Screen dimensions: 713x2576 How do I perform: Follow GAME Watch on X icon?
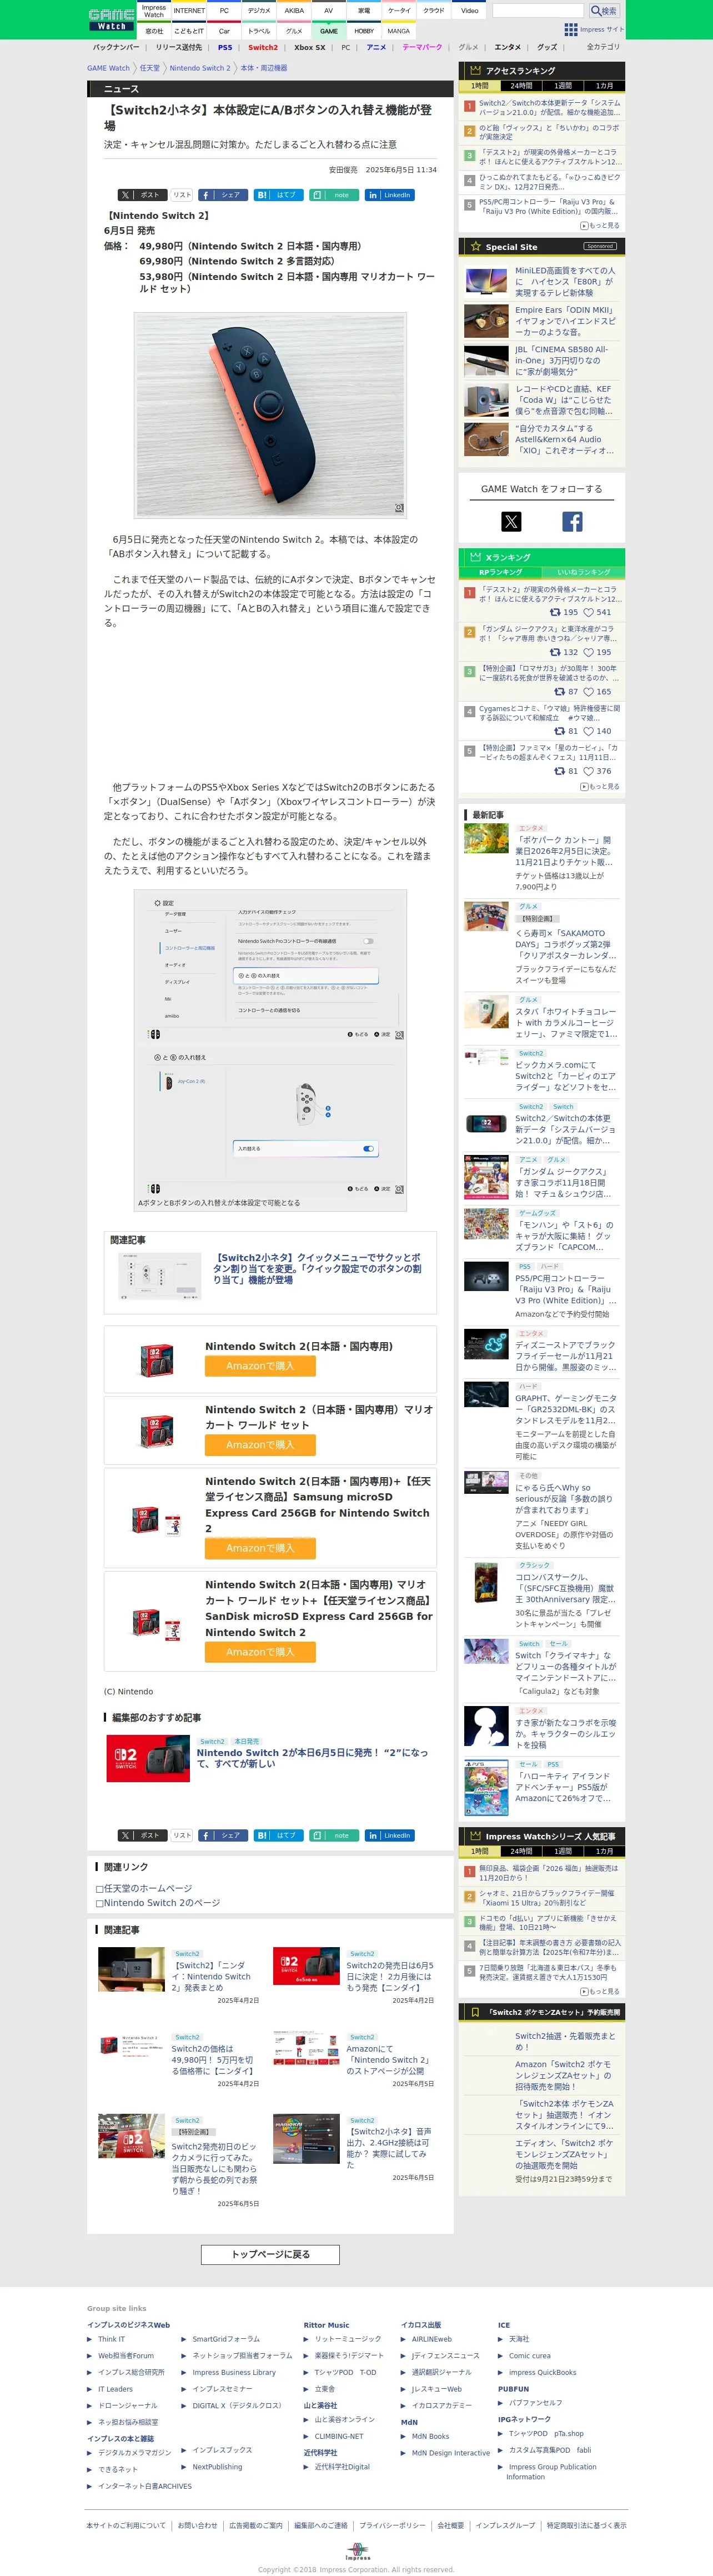511,521
